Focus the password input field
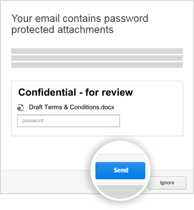The width and height of the screenshot is (194, 210). (69, 121)
